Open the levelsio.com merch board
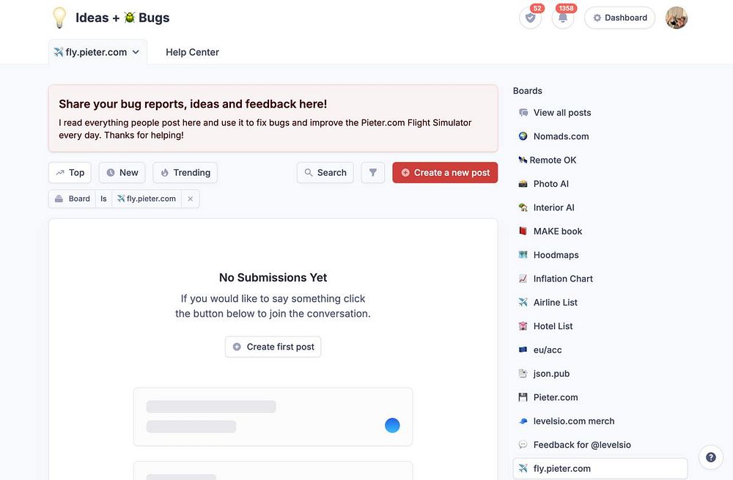Viewport: 733px width, 480px height. (x=600, y=421)
